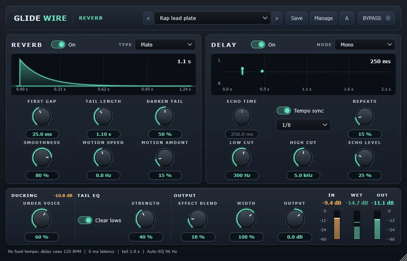The image size is (407, 261).
Task: Click the Motion Amount knob
Action: tap(165, 157)
